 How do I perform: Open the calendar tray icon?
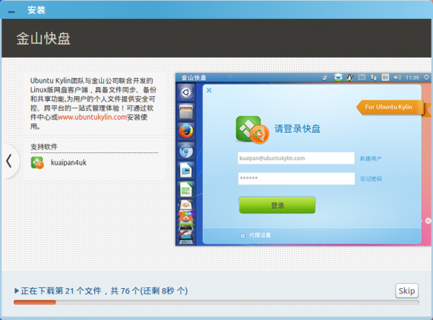coord(362,77)
